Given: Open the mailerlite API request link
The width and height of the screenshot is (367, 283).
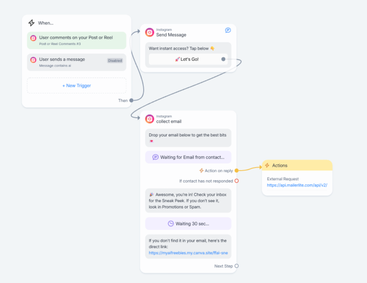Looking at the screenshot, I should coord(297,185).
